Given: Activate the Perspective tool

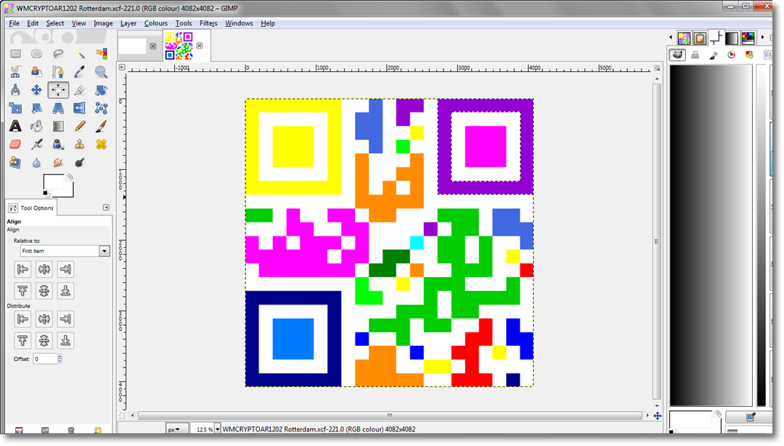Looking at the screenshot, I should point(58,108).
